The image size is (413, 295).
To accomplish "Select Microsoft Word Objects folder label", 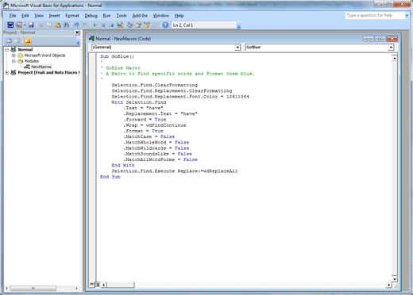I will tap(44, 56).
